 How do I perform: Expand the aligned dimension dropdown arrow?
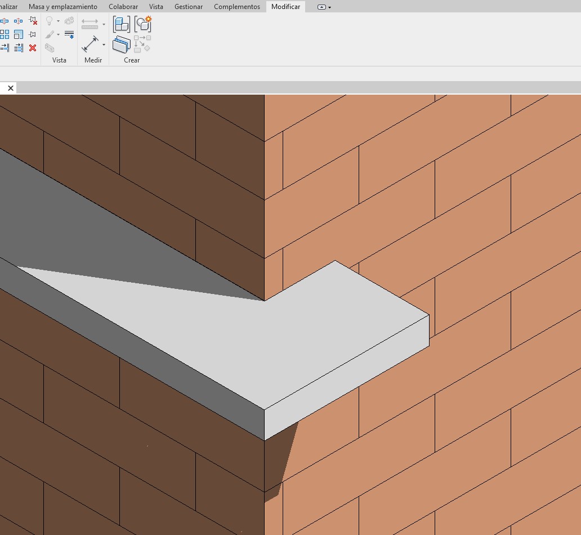tap(104, 44)
